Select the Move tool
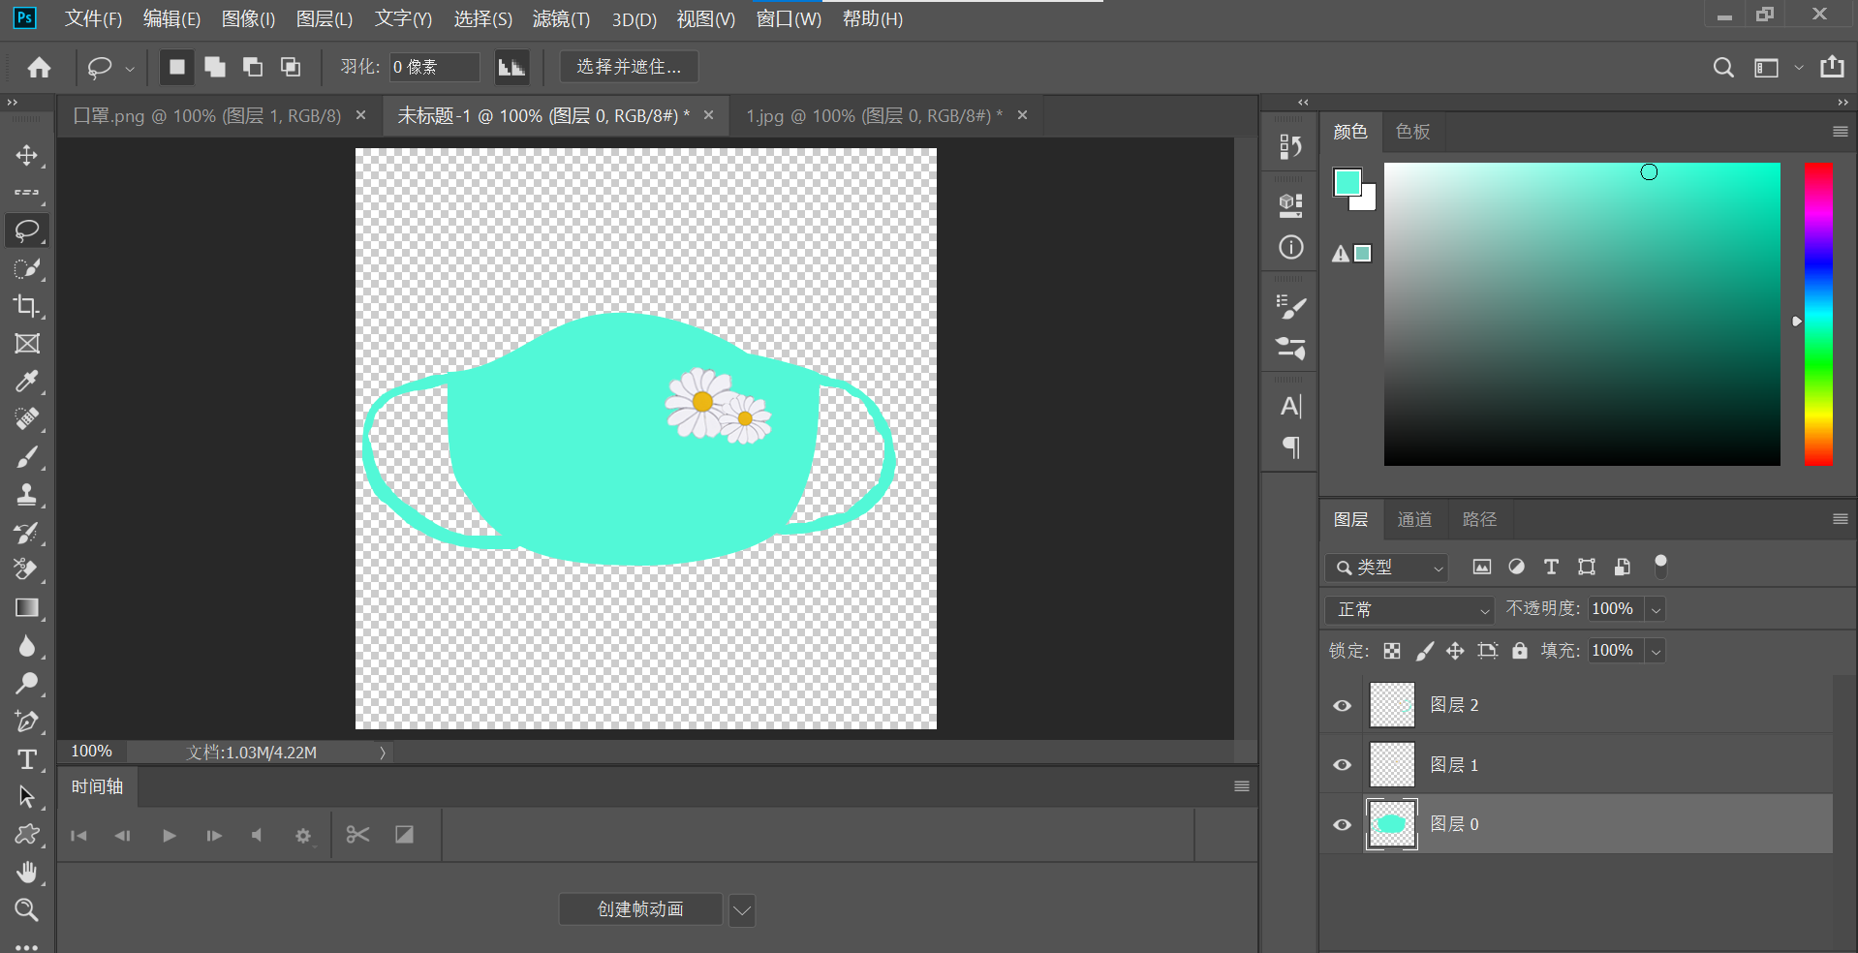1858x953 pixels. (26, 155)
